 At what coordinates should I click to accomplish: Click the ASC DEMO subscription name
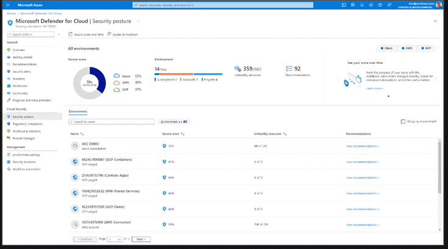tap(90, 144)
